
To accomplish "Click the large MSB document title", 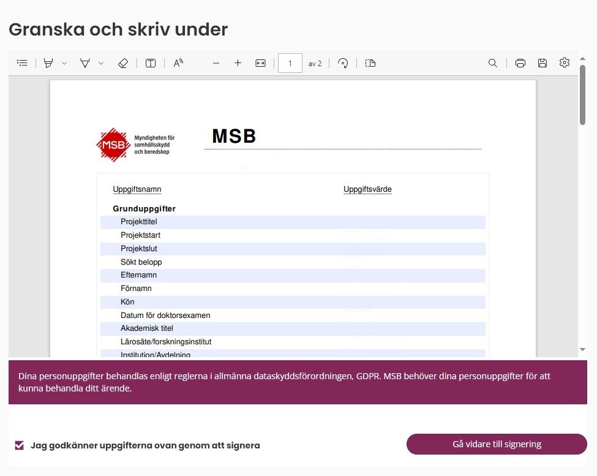I will tap(234, 136).
